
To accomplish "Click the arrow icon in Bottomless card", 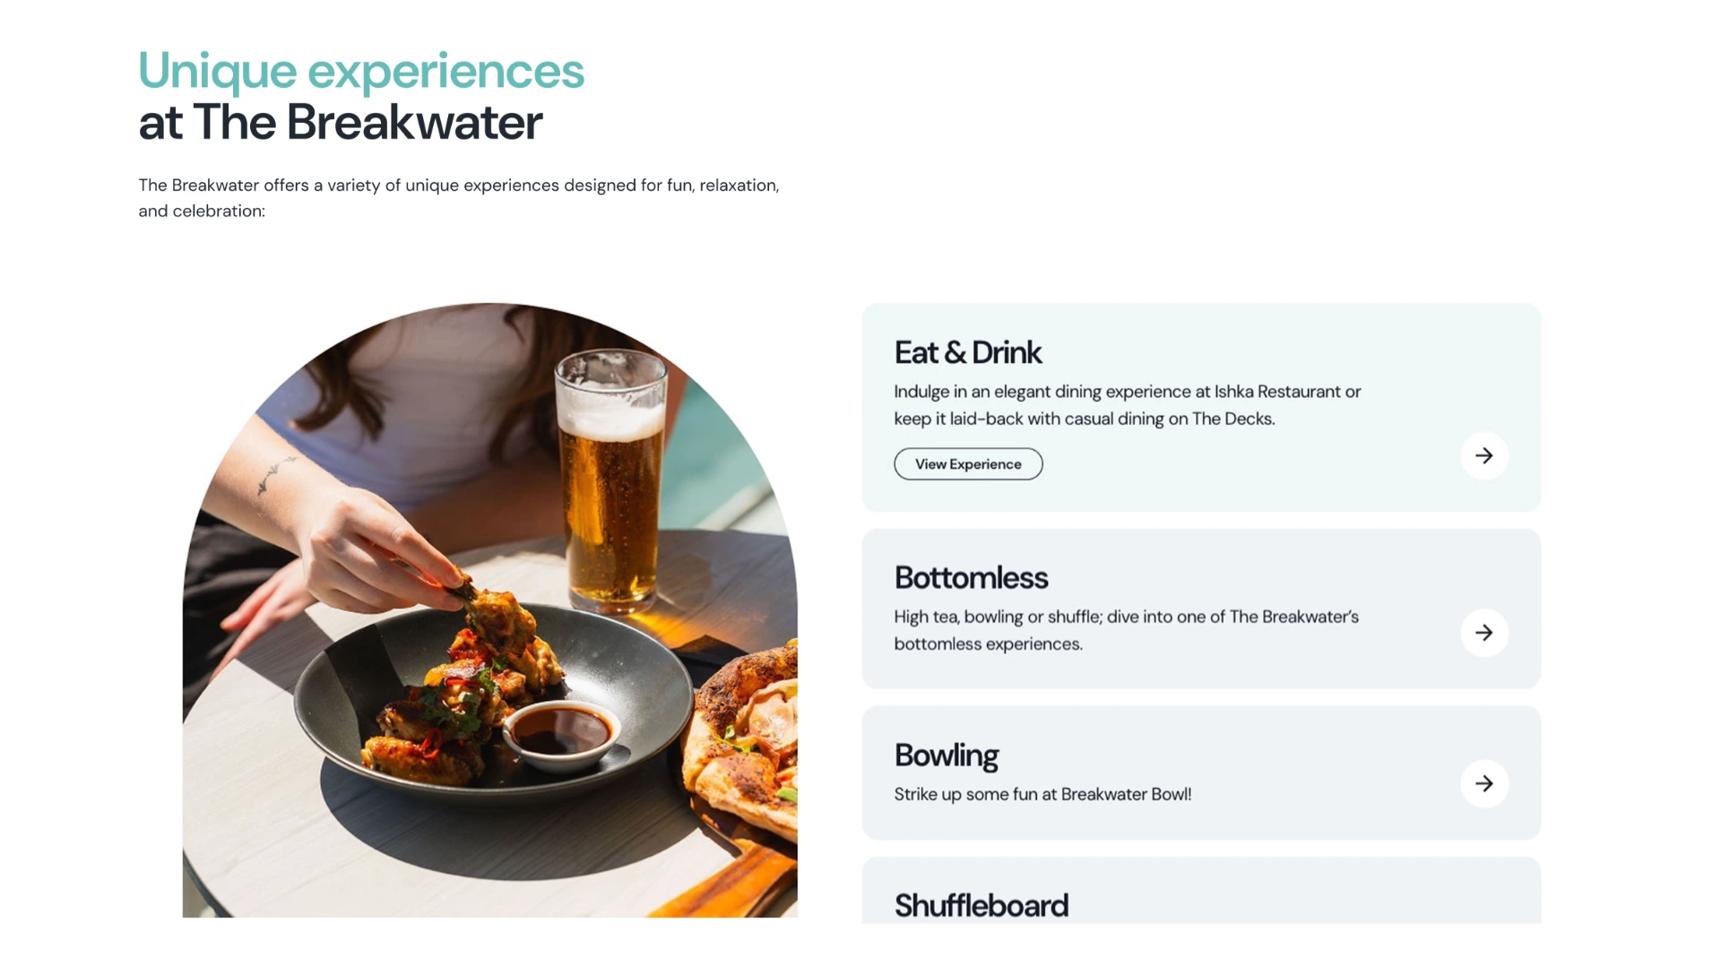I will click(1484, 633).
